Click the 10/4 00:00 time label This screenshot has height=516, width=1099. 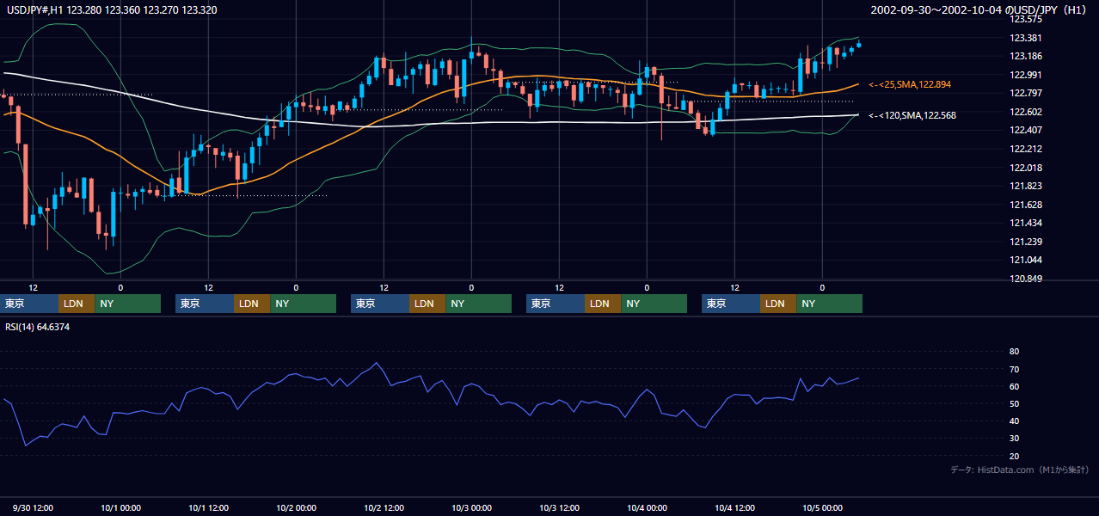(x=647, y=508)
